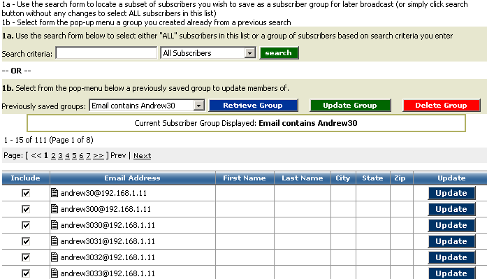This screenshot has height=279, width=487.
Task: Go to page 4
Action: point(67,156)
